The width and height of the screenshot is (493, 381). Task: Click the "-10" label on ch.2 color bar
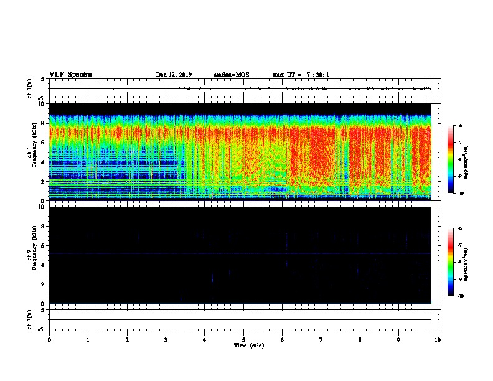tap(459, 296)
